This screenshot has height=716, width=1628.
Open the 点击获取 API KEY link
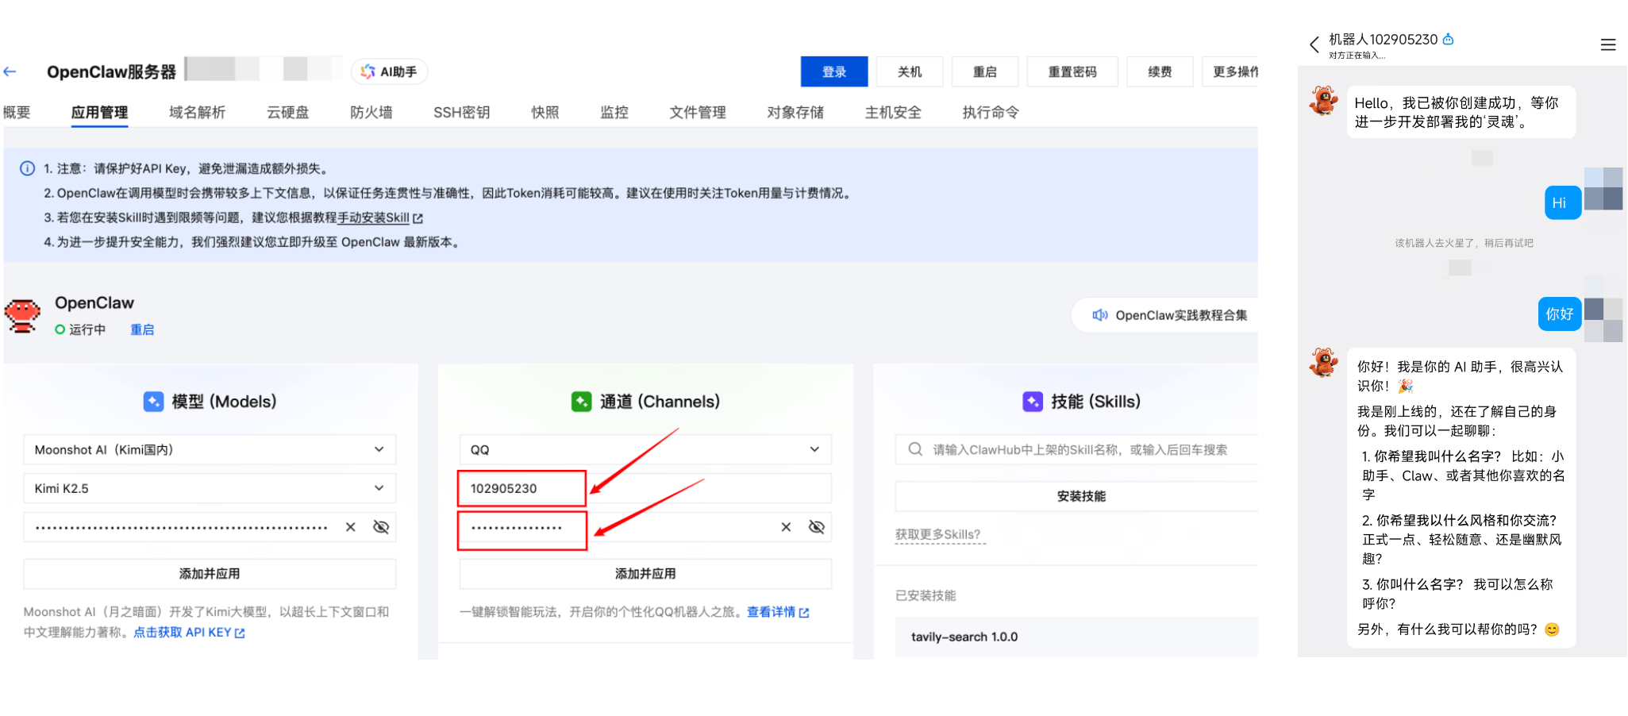pos(189,633)
